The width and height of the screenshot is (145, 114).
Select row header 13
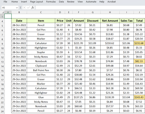(x=2, y=62)
